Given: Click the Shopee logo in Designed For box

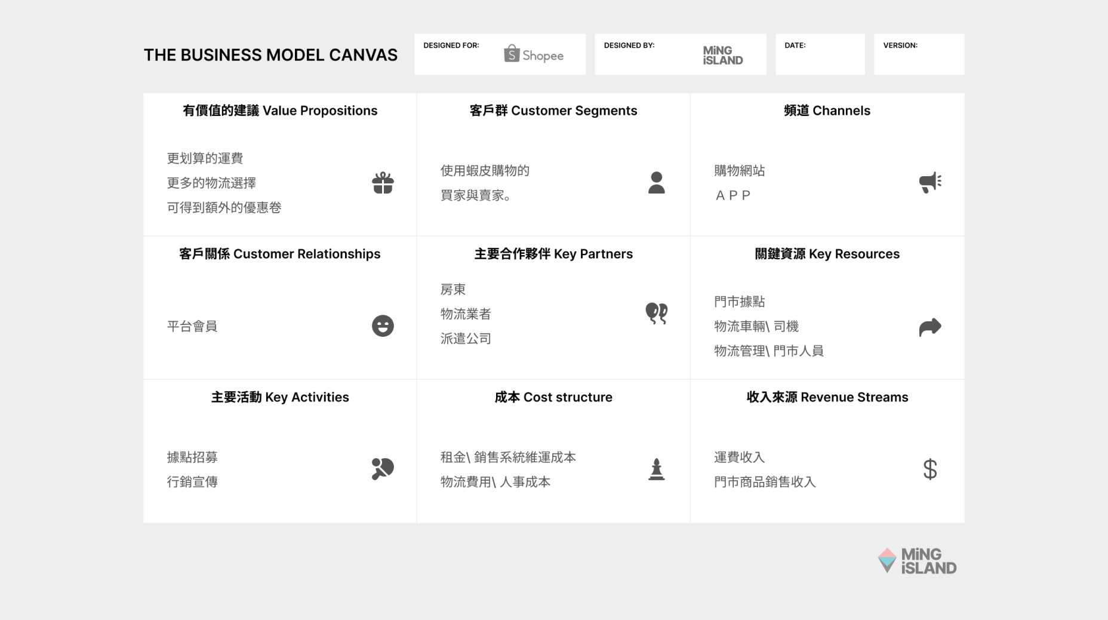Looking at the screenshot, I should [534, 55].
